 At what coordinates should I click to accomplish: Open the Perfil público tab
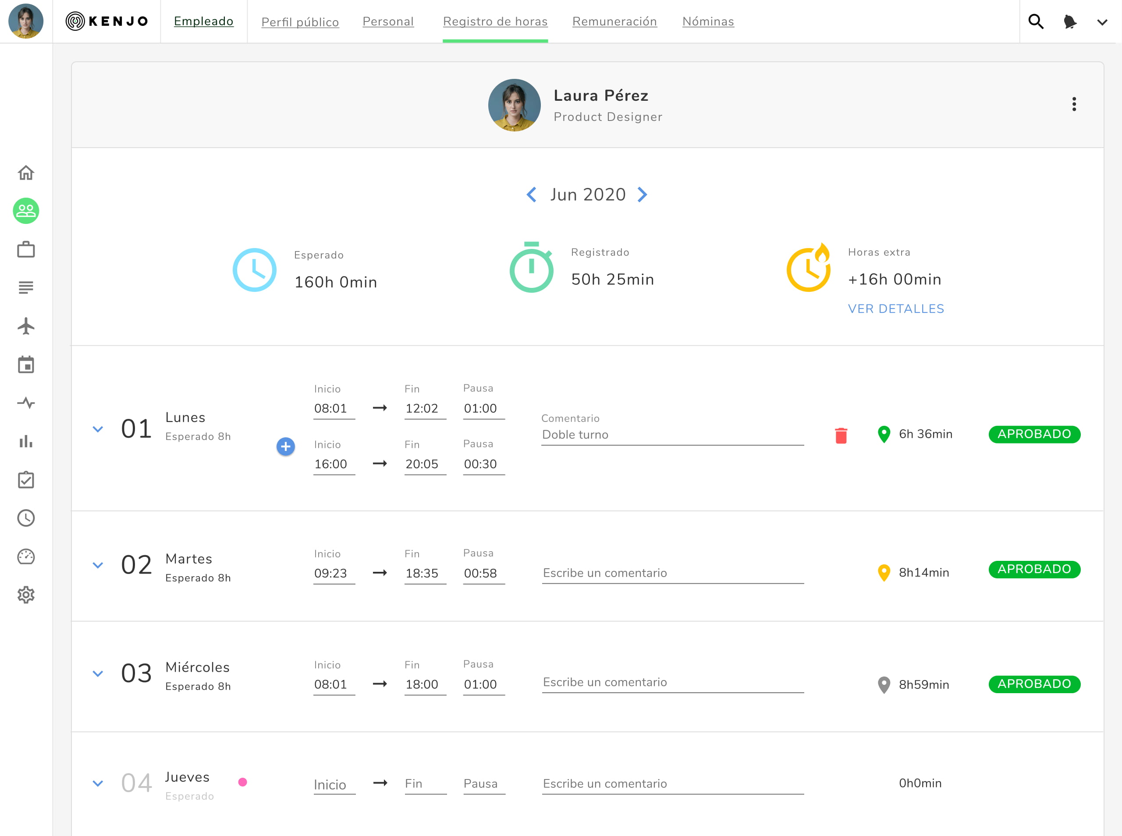point(300,21)
